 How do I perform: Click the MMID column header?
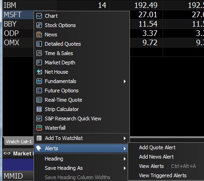(x=18, y=176)
